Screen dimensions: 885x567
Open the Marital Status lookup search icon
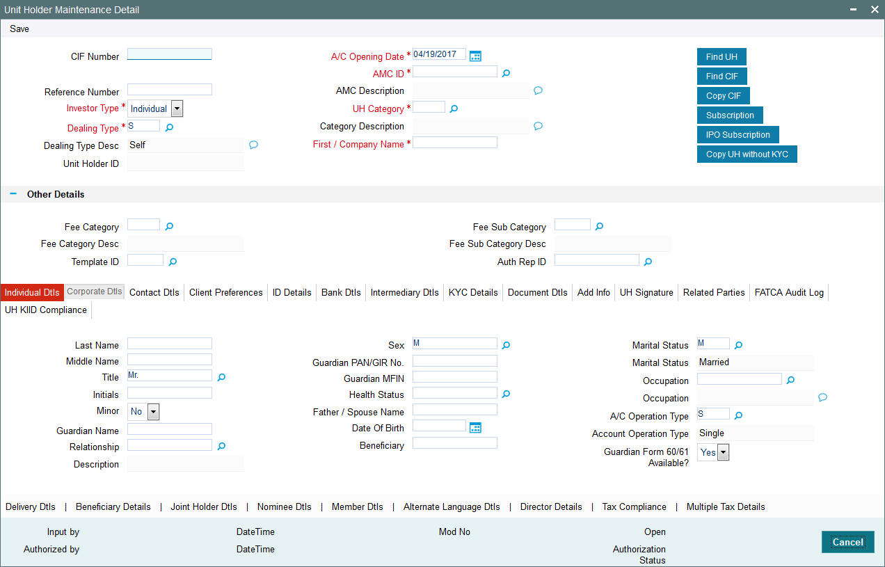coord(739,344)
